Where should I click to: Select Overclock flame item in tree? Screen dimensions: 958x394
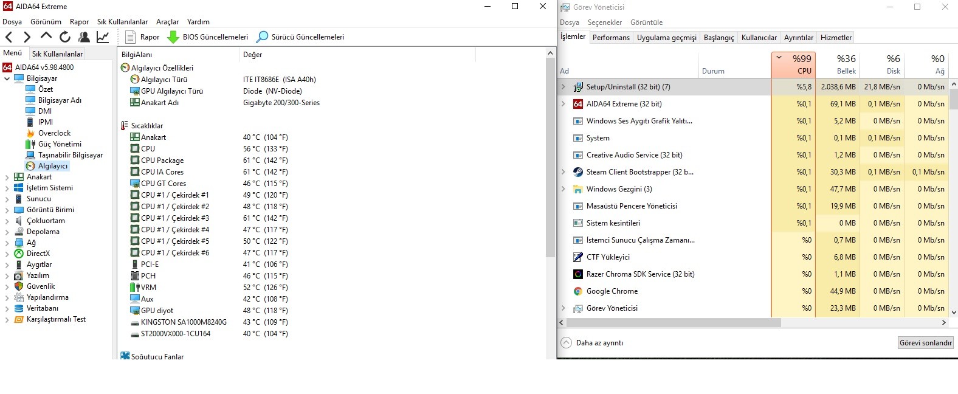pyautogui.click(x=48, y=133)
